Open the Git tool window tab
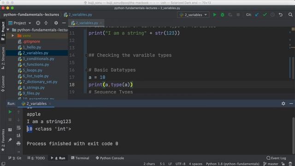295x166 pixels. 15,158
